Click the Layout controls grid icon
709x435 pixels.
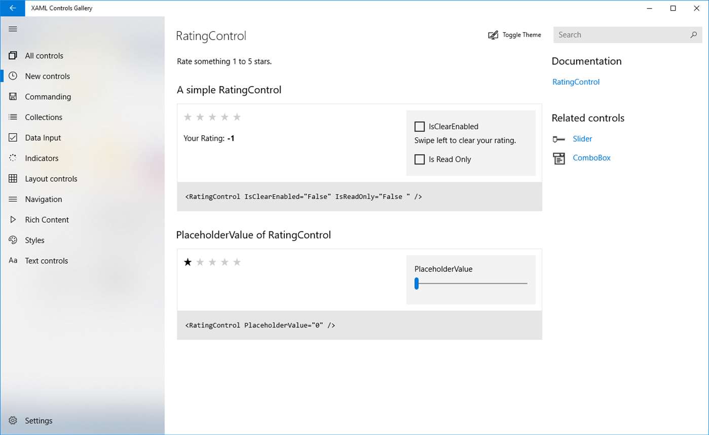(13, 179)
